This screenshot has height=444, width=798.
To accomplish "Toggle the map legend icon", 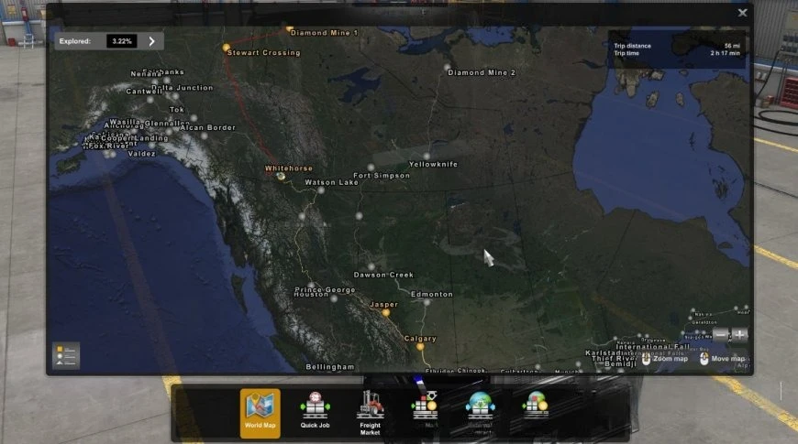I will click(66, 355).
